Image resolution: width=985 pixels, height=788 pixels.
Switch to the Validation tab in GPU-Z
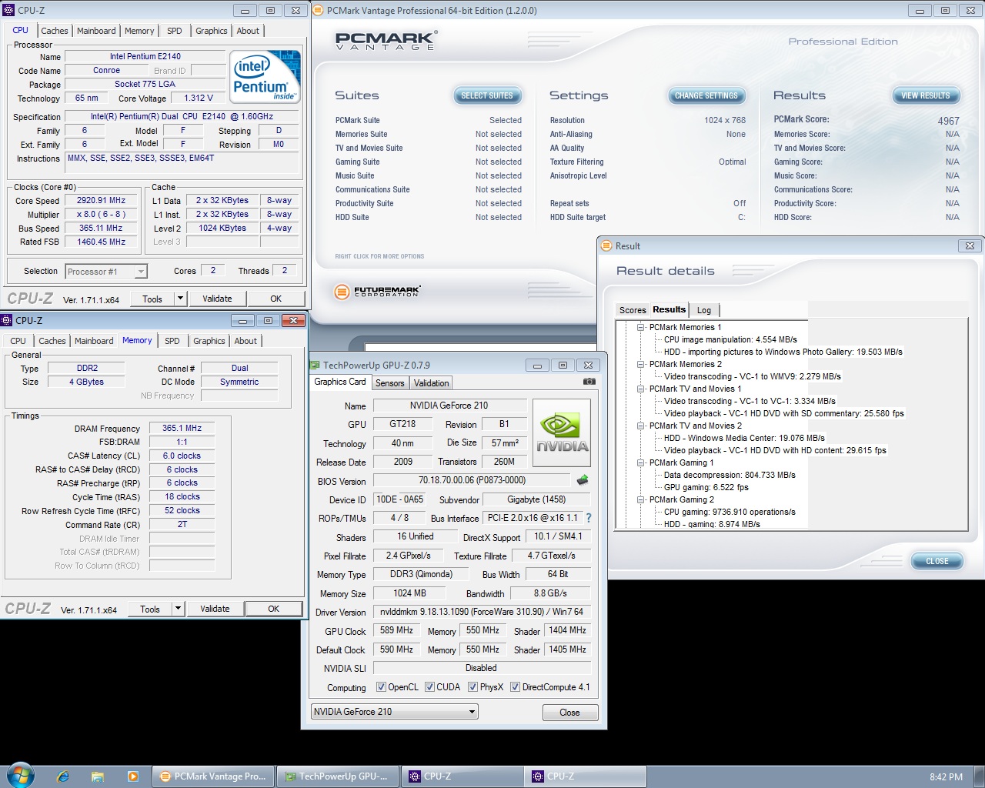click(431, 383)
